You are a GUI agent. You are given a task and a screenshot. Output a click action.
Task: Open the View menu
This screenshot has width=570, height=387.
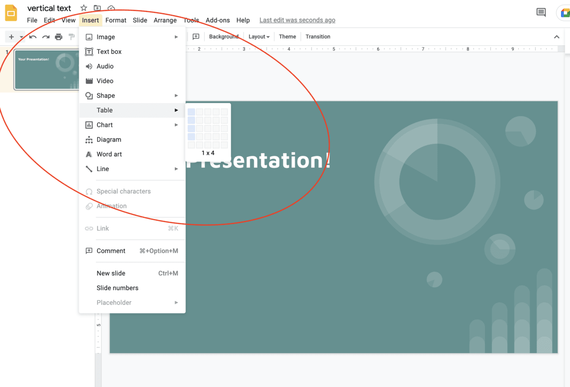click(x=68, y=20)
